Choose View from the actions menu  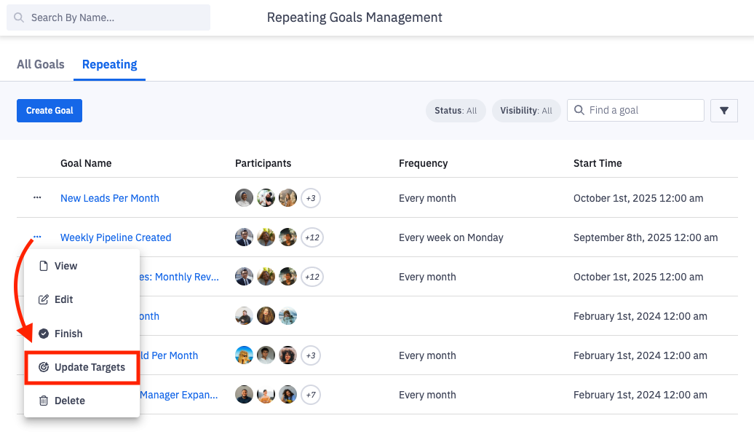(x=66, y=266)
